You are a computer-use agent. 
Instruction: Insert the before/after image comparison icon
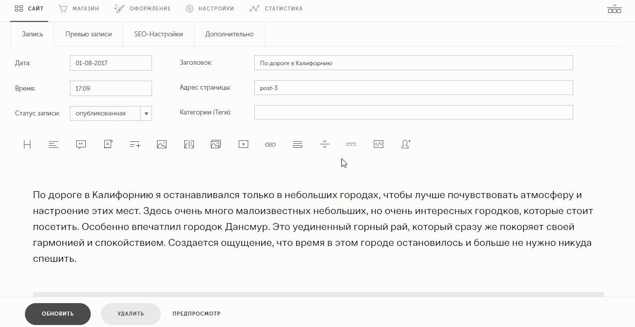pos(189,144)
